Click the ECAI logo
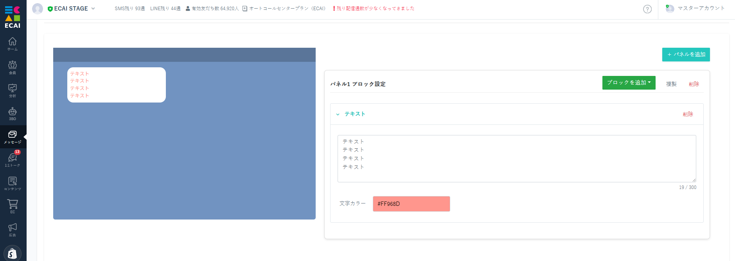 (13, 17)
